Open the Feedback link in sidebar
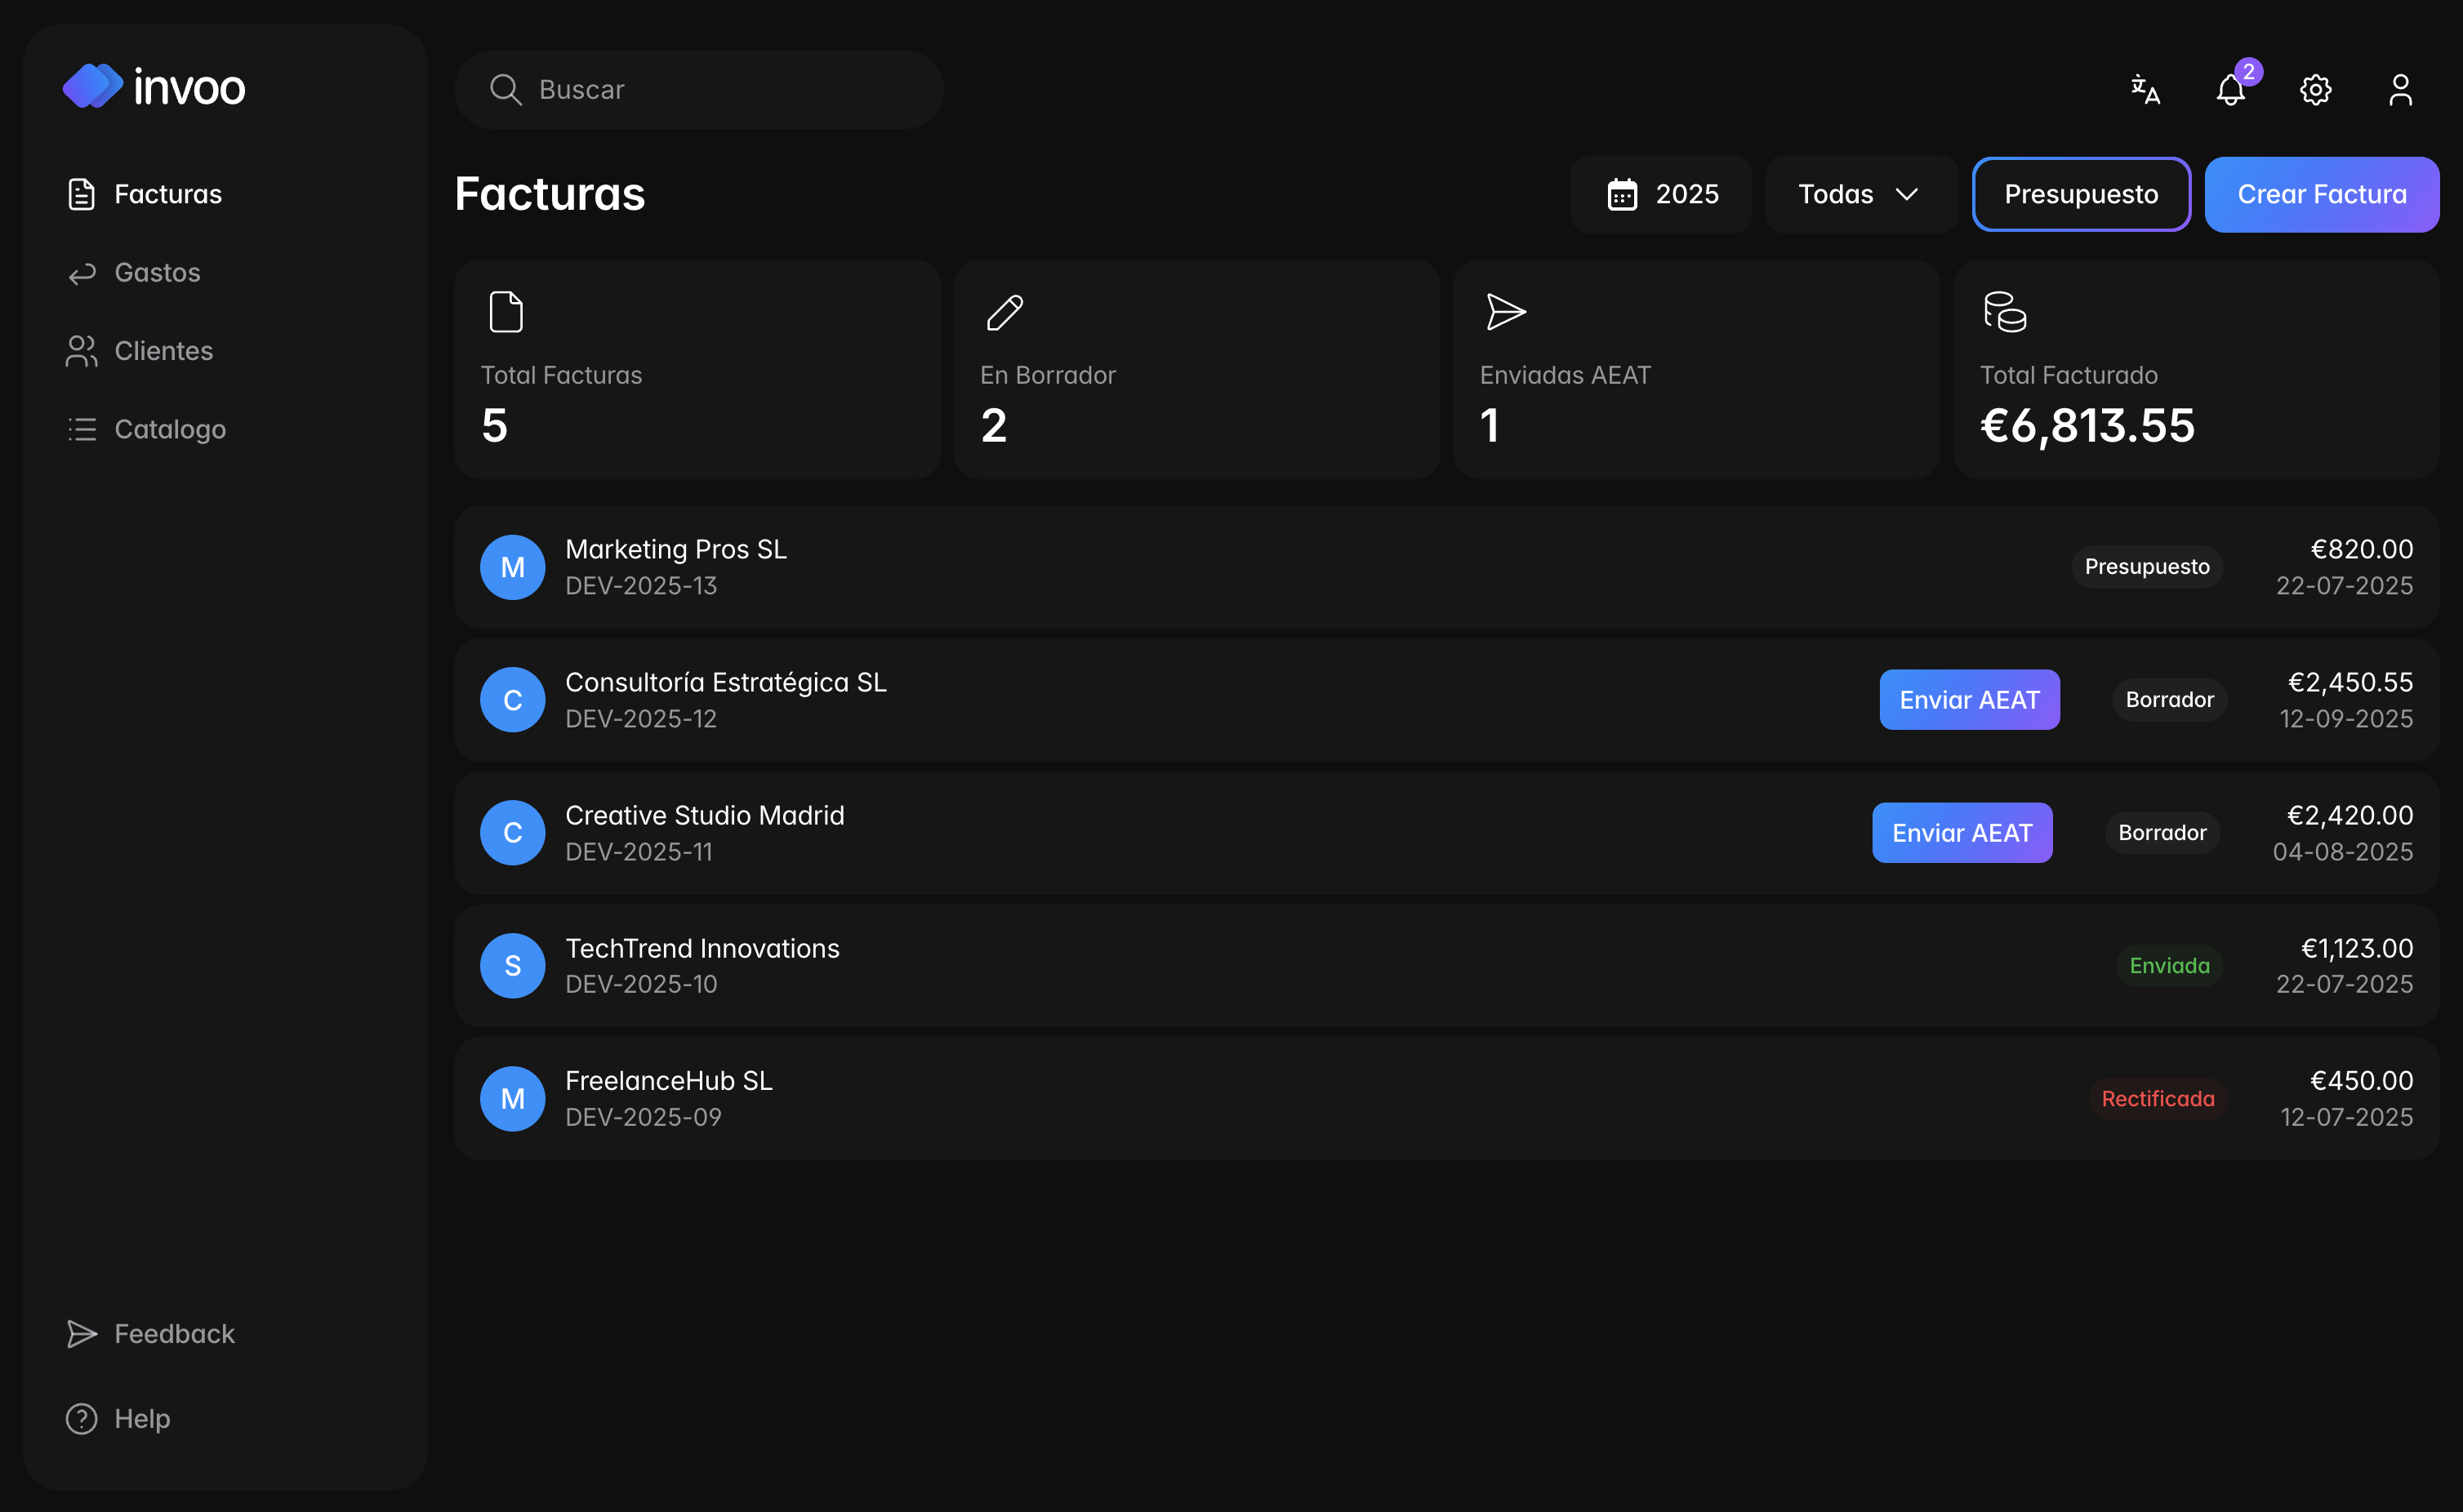This screenshot has width=2463, height=1512. click(174, 1334)
